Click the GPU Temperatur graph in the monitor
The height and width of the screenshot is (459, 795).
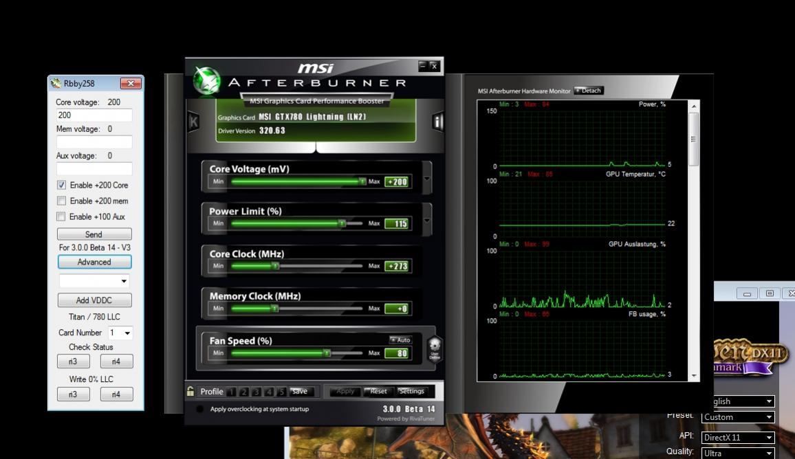pos(582,208)
